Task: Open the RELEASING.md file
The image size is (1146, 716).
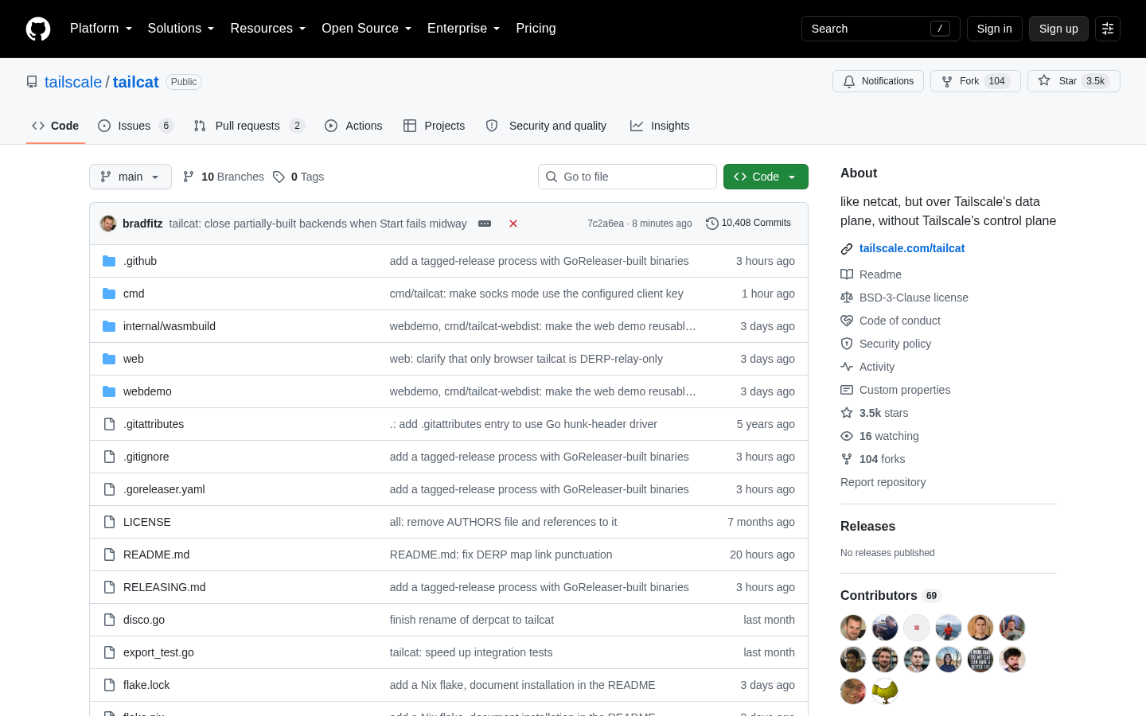Action: 164,587
